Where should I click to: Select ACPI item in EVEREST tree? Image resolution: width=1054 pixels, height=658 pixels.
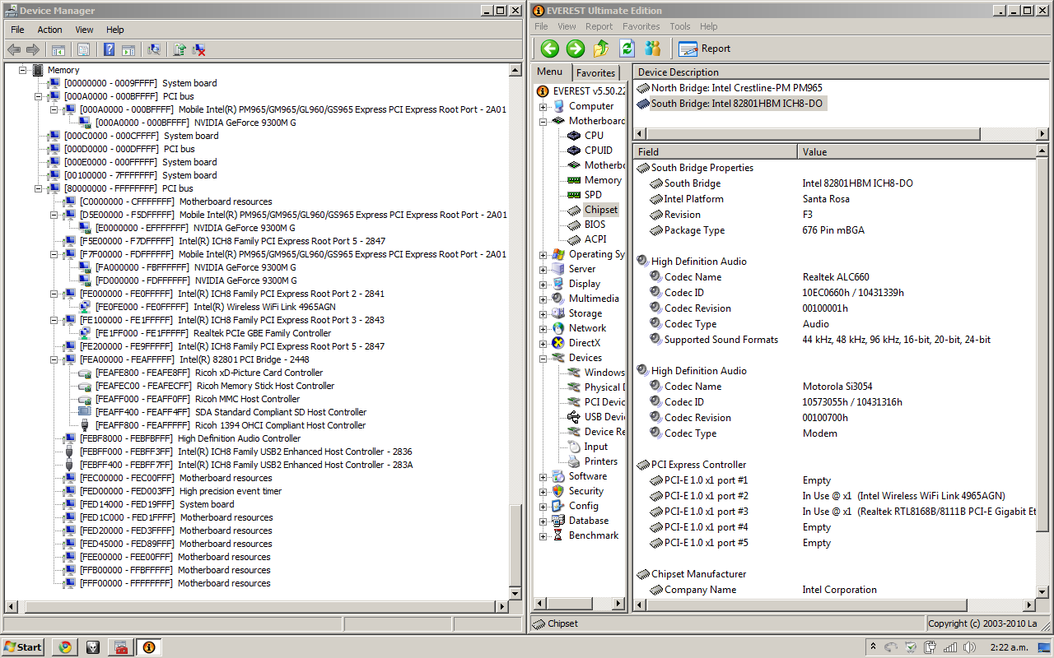[595, 239]
